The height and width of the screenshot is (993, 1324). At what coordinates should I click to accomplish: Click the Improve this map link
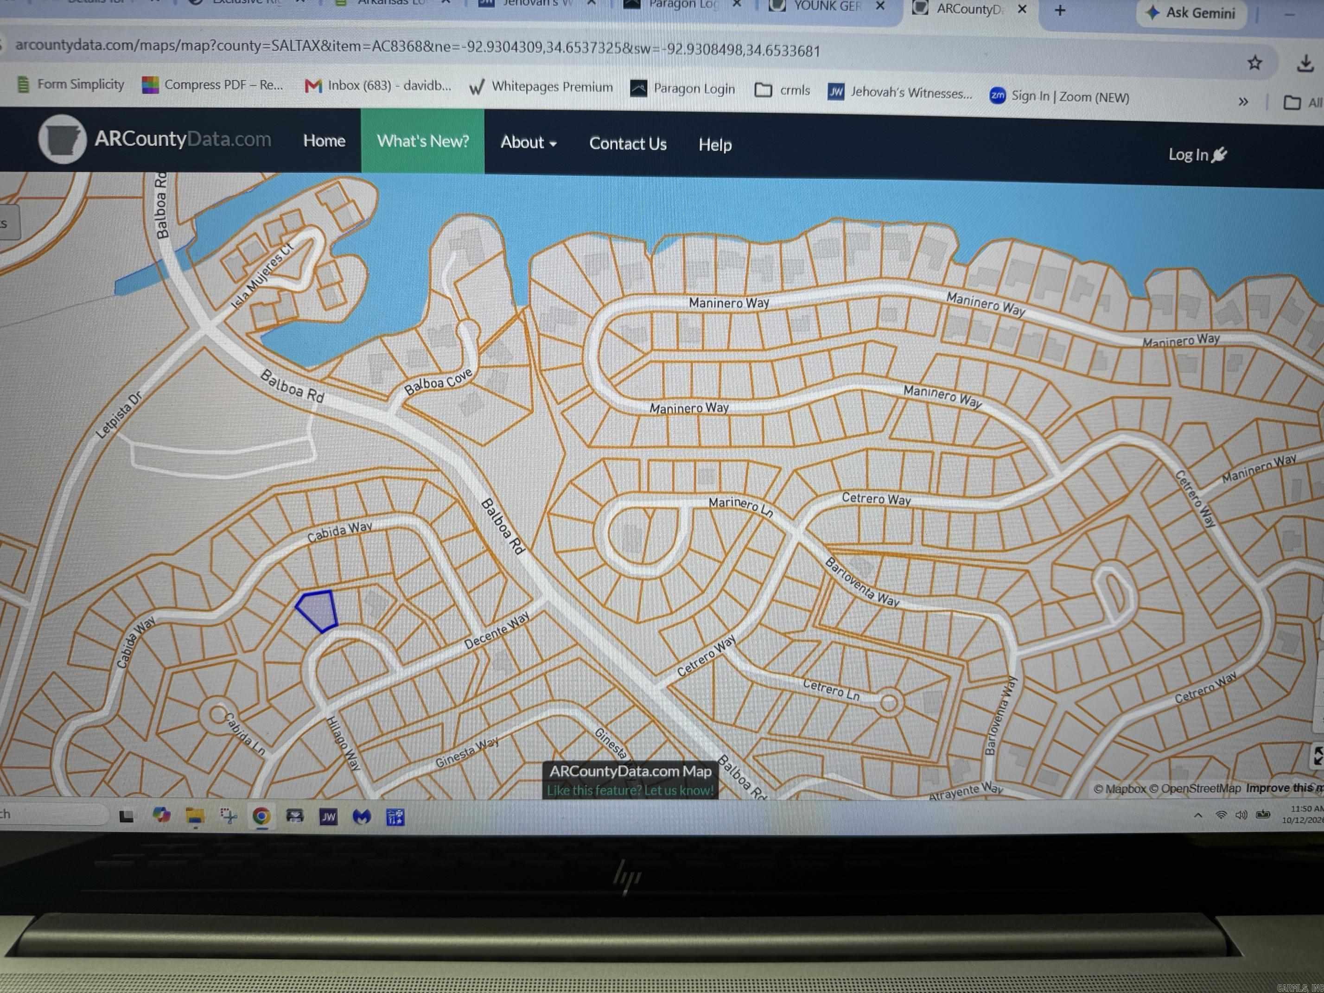pos(1285,788)
